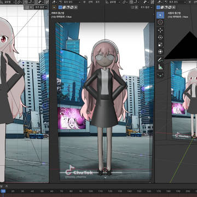Choose subtract-selection mode in middle viewport
Viewport: 197px width, 197px height.
[68, 7]
